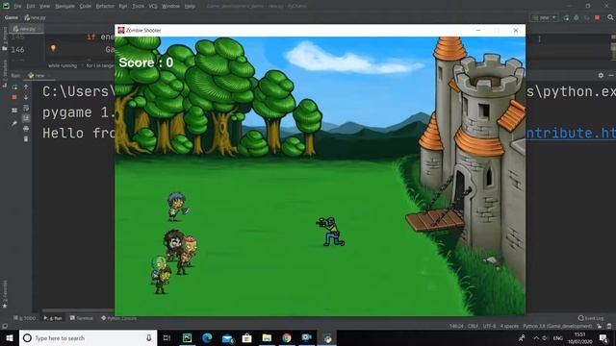This screenshot has width=616, height=346.
Task: Toggle Scroll to End icon in Run panel
Action: (26, 117)
